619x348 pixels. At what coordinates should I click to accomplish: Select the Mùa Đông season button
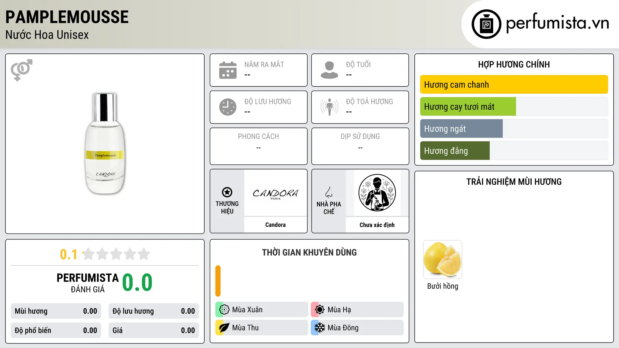tap(357, 328)
